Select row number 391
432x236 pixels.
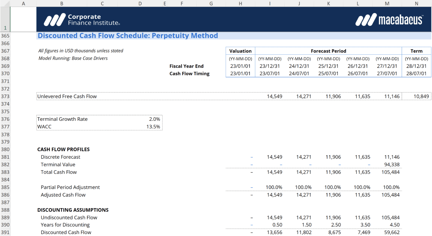coord(5,232)
